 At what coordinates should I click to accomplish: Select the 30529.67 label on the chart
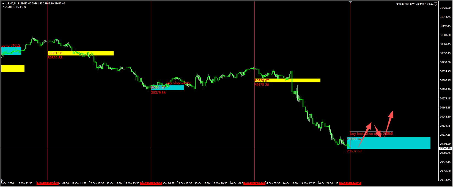[262, 81]
